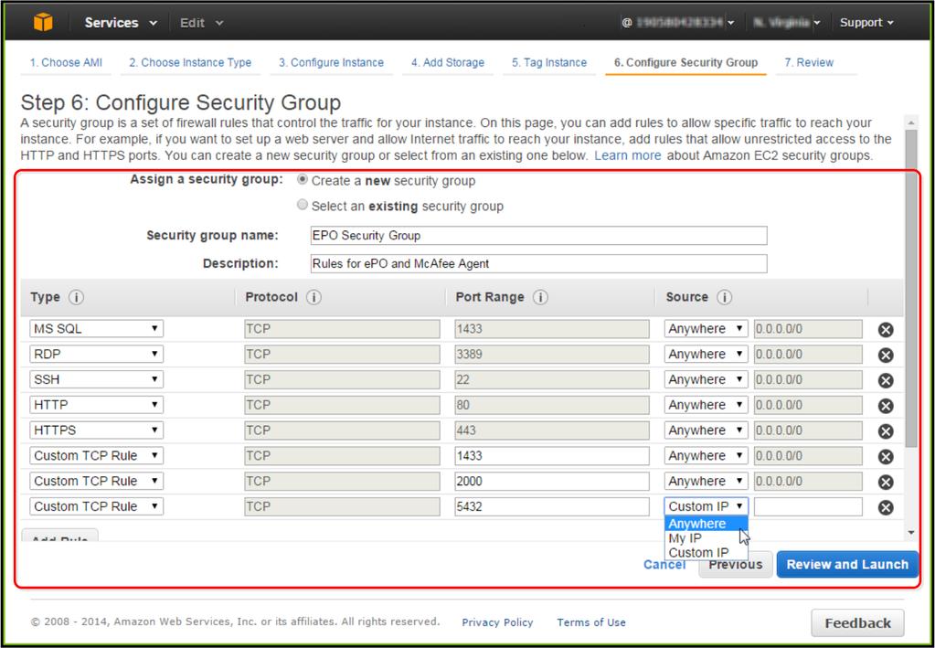Remove the port 5432 Custom TCP rule

pyautogui.click(x=886, y=507)
